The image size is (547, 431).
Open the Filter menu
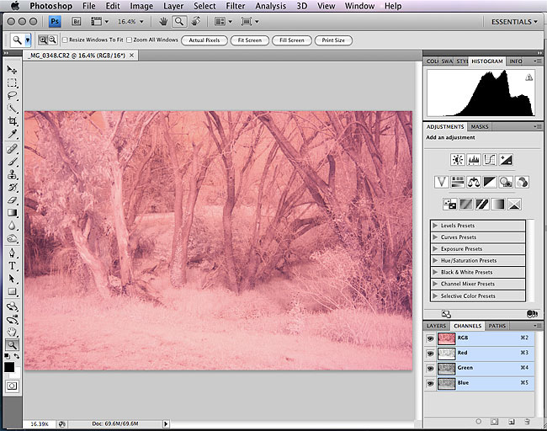pyautogui.click(x=236, y=6)
